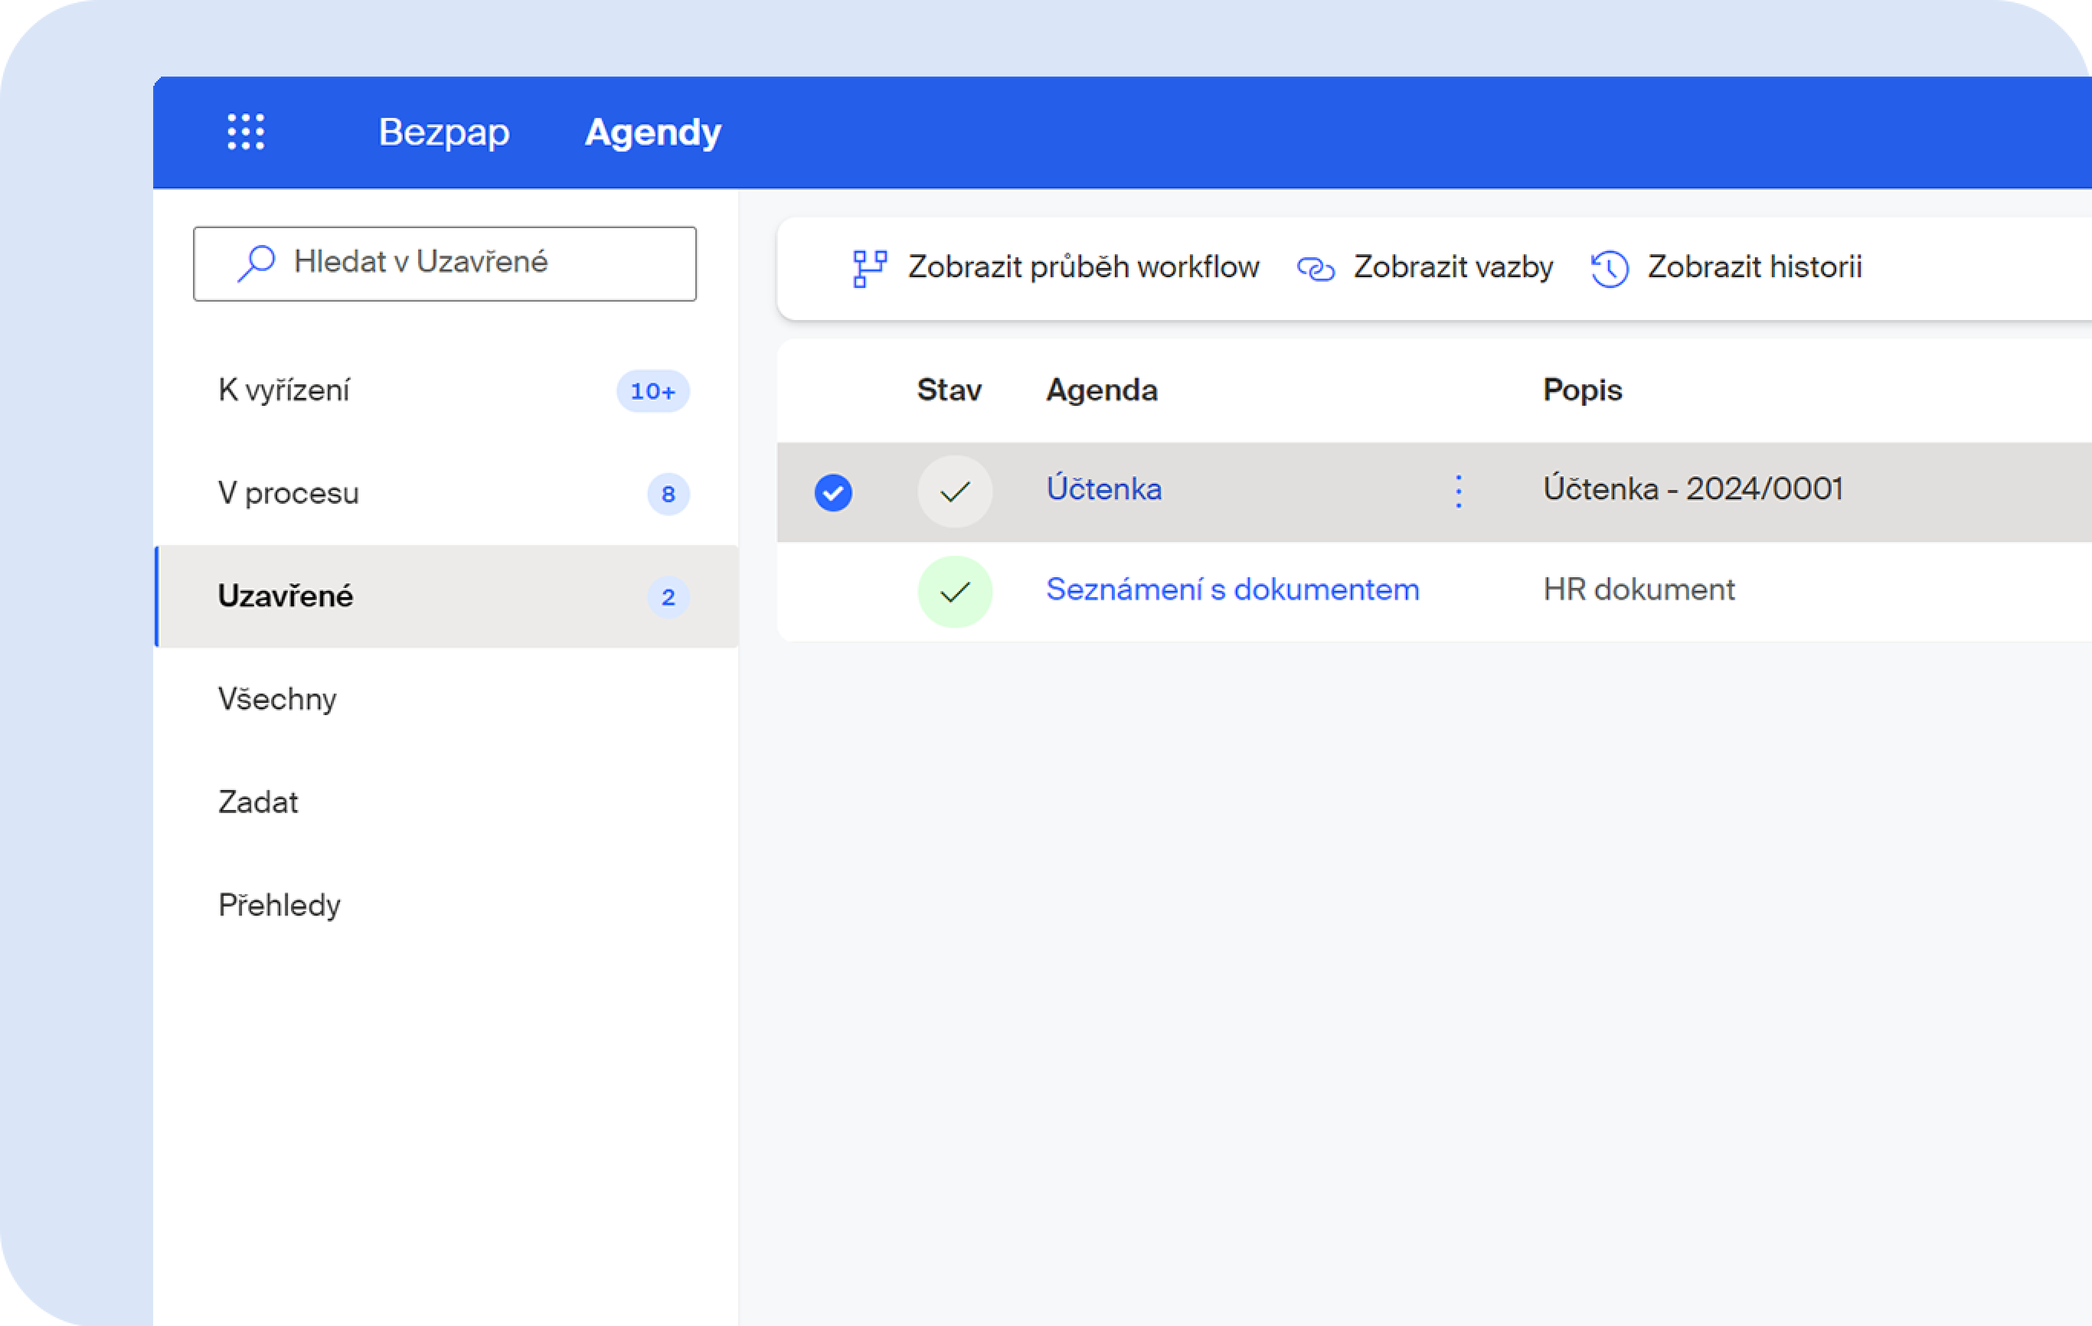Screen dimensions: 2092x1326
Task: Click Zobrazit vazby button
Action: click(x=1425, y=267)
